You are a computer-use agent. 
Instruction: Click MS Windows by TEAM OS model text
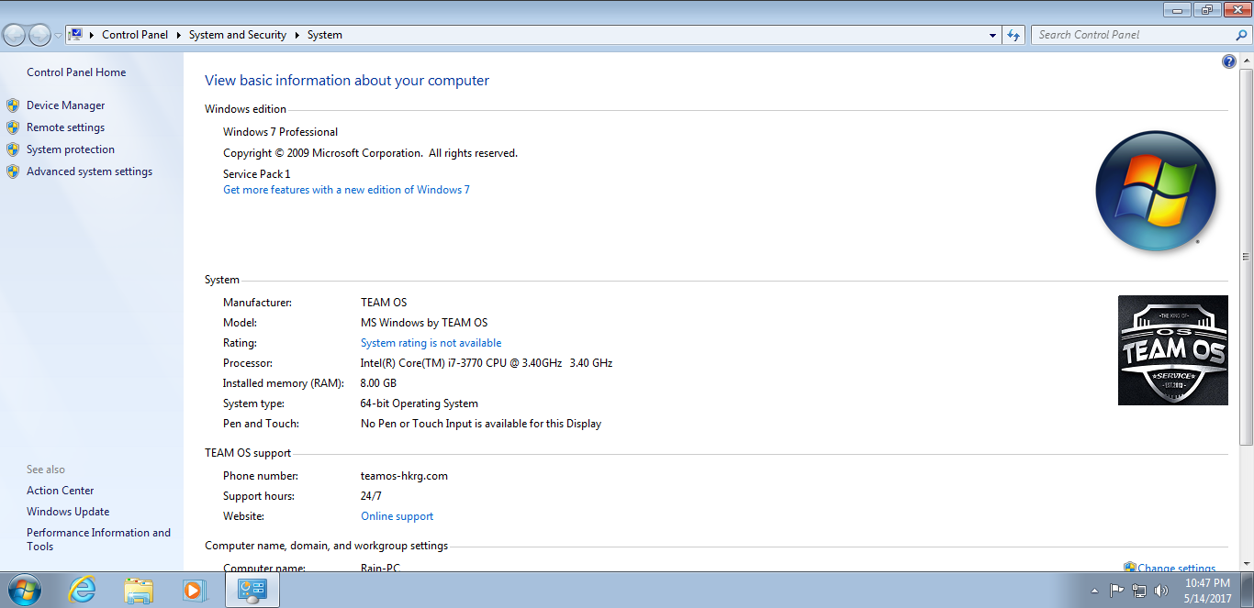pyautogui.click(x=424, y=323)
